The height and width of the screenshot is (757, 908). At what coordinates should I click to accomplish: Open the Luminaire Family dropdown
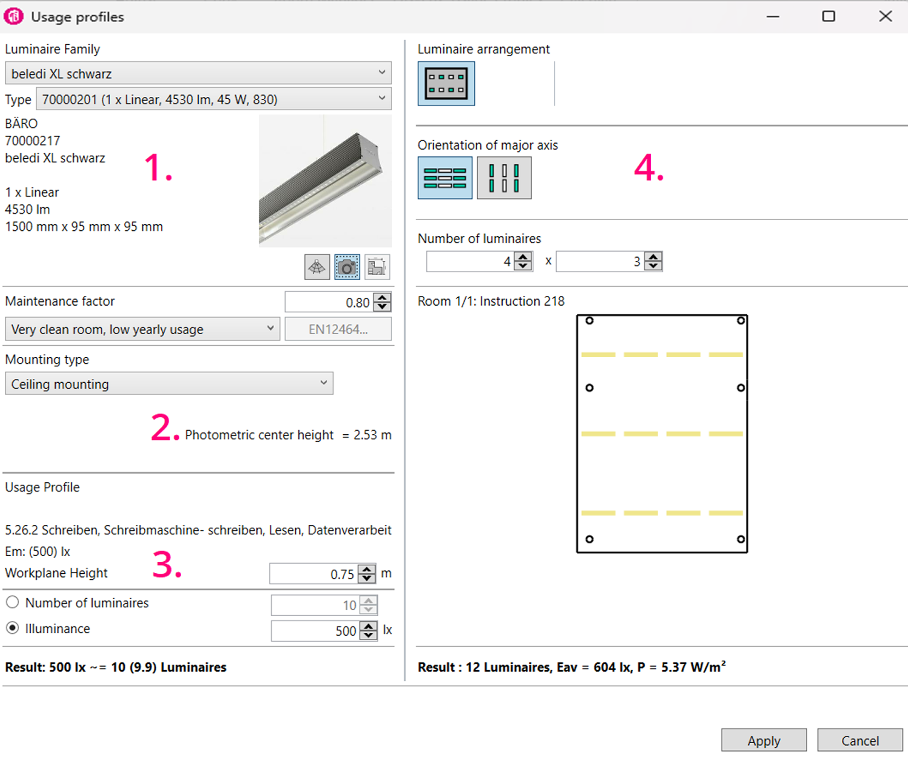click(198, 73)
